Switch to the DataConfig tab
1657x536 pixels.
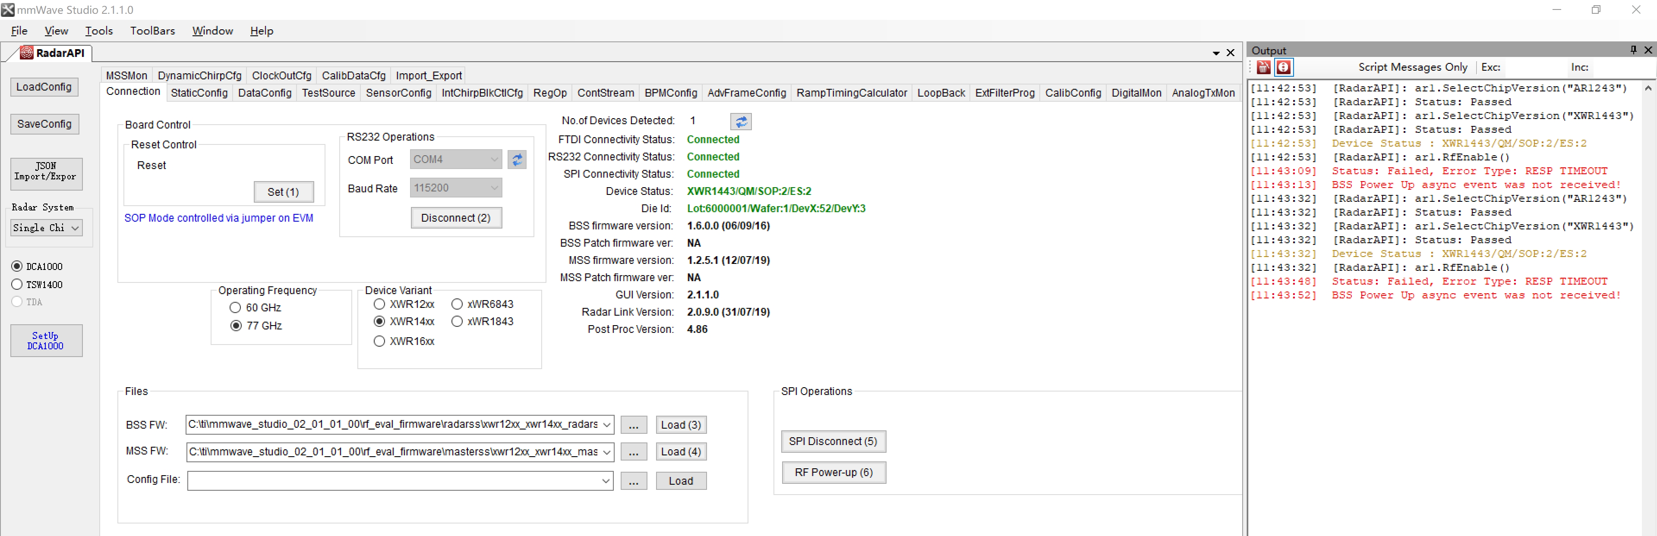[x=265, y=93]
